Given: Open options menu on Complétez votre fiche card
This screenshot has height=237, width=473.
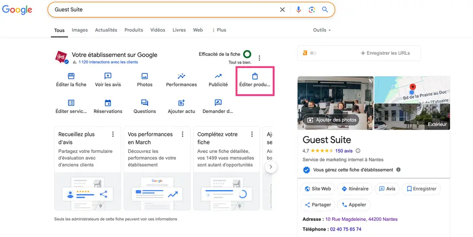Looking at the screenshot, I should [252, 134].
